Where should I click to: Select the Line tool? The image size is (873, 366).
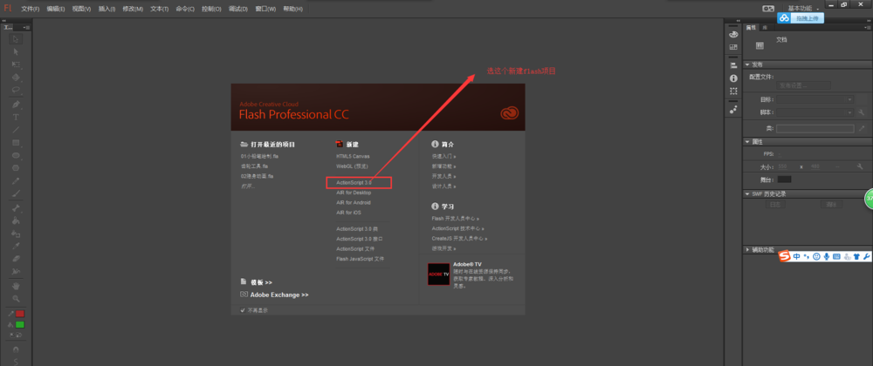coord(16,130)
